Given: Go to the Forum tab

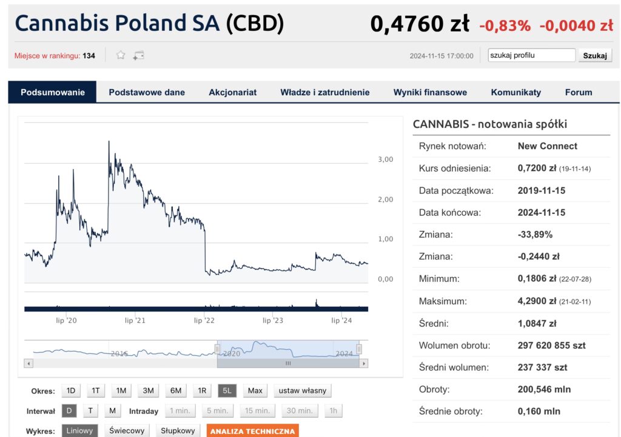Looking at the screenshot, I should 578,92.
